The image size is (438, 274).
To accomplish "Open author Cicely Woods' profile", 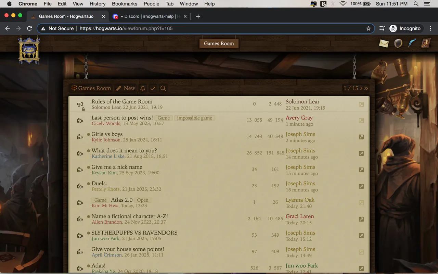I will [x=106, y=124].
